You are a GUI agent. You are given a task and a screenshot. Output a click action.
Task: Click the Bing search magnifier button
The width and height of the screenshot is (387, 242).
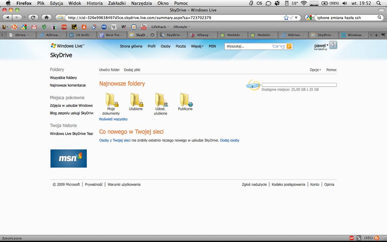click(289, 46)
